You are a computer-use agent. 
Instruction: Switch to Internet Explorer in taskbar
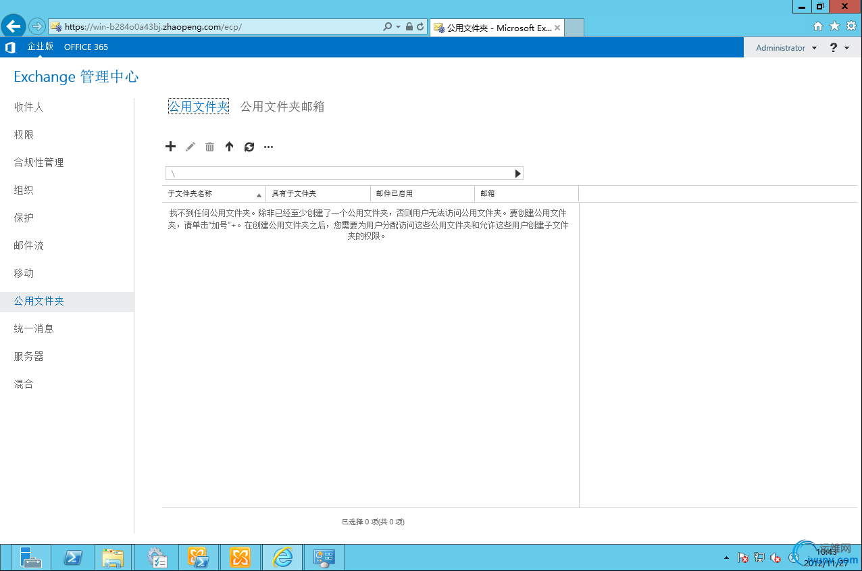pos(282,557)
